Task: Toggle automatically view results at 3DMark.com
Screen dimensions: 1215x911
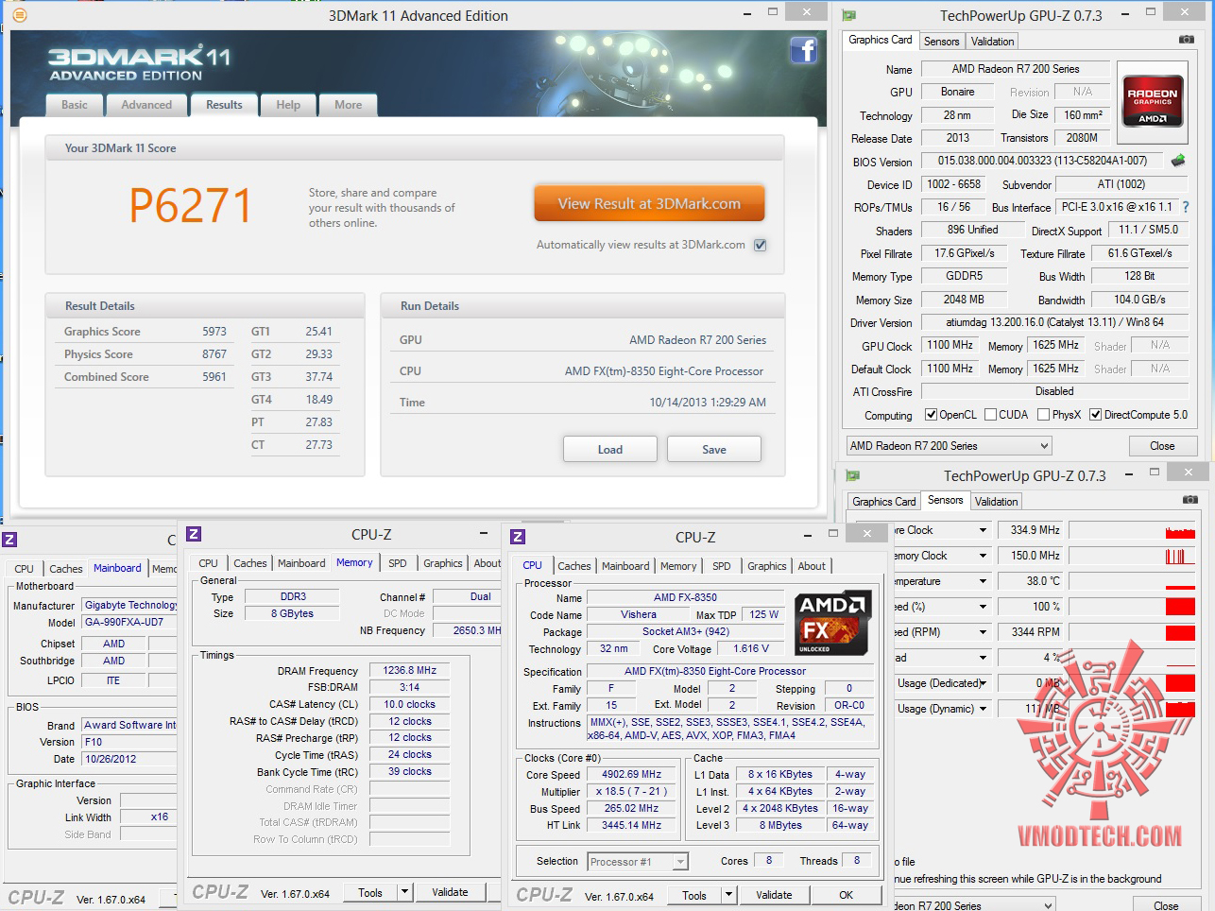Action: [761, 245]
